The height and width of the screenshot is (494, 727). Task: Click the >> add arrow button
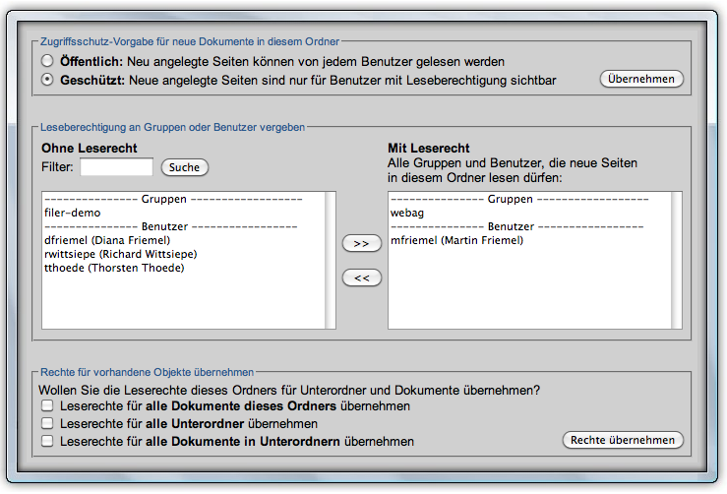pyautogui.click(x=361, y=243)
